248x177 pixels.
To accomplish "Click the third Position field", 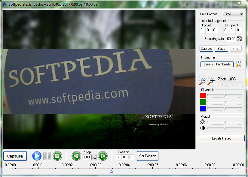I will 131,157.
